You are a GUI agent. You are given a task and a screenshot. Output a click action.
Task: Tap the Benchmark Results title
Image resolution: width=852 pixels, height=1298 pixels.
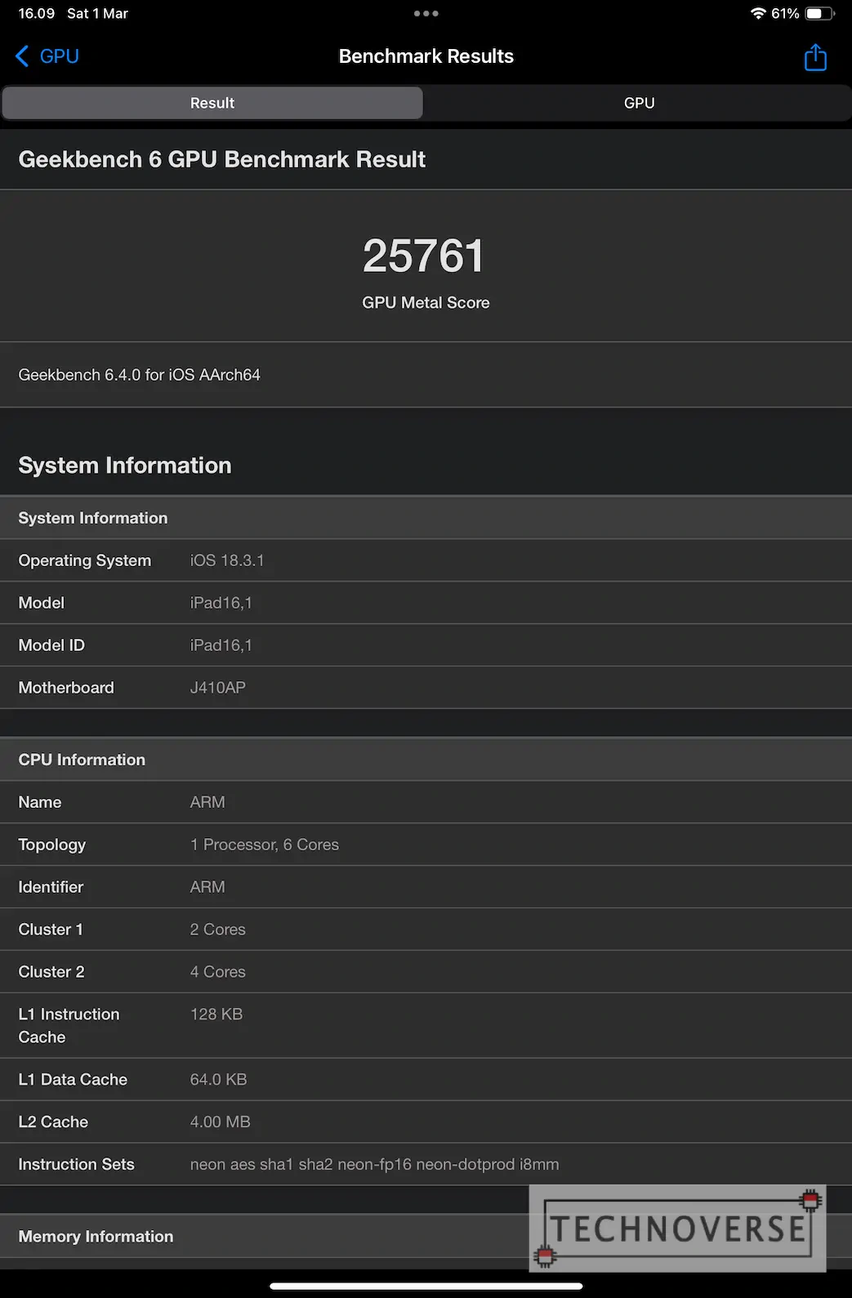pos(426,56)
